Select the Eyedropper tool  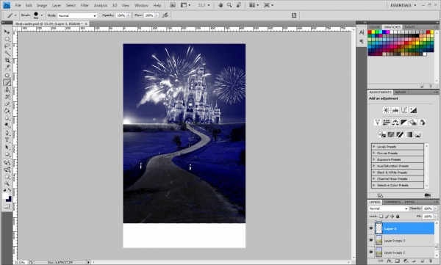click(7, 68)
